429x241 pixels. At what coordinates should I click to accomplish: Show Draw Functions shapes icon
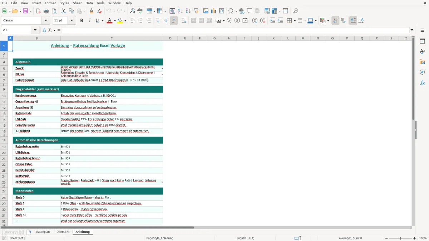coord(295,11)
